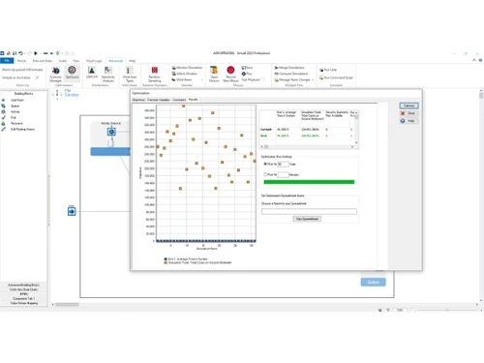Image resolution: width=484 pixels, height=363 pixels.
Task: Click Play in the Movies group
Action: click(x=247, y=74)
